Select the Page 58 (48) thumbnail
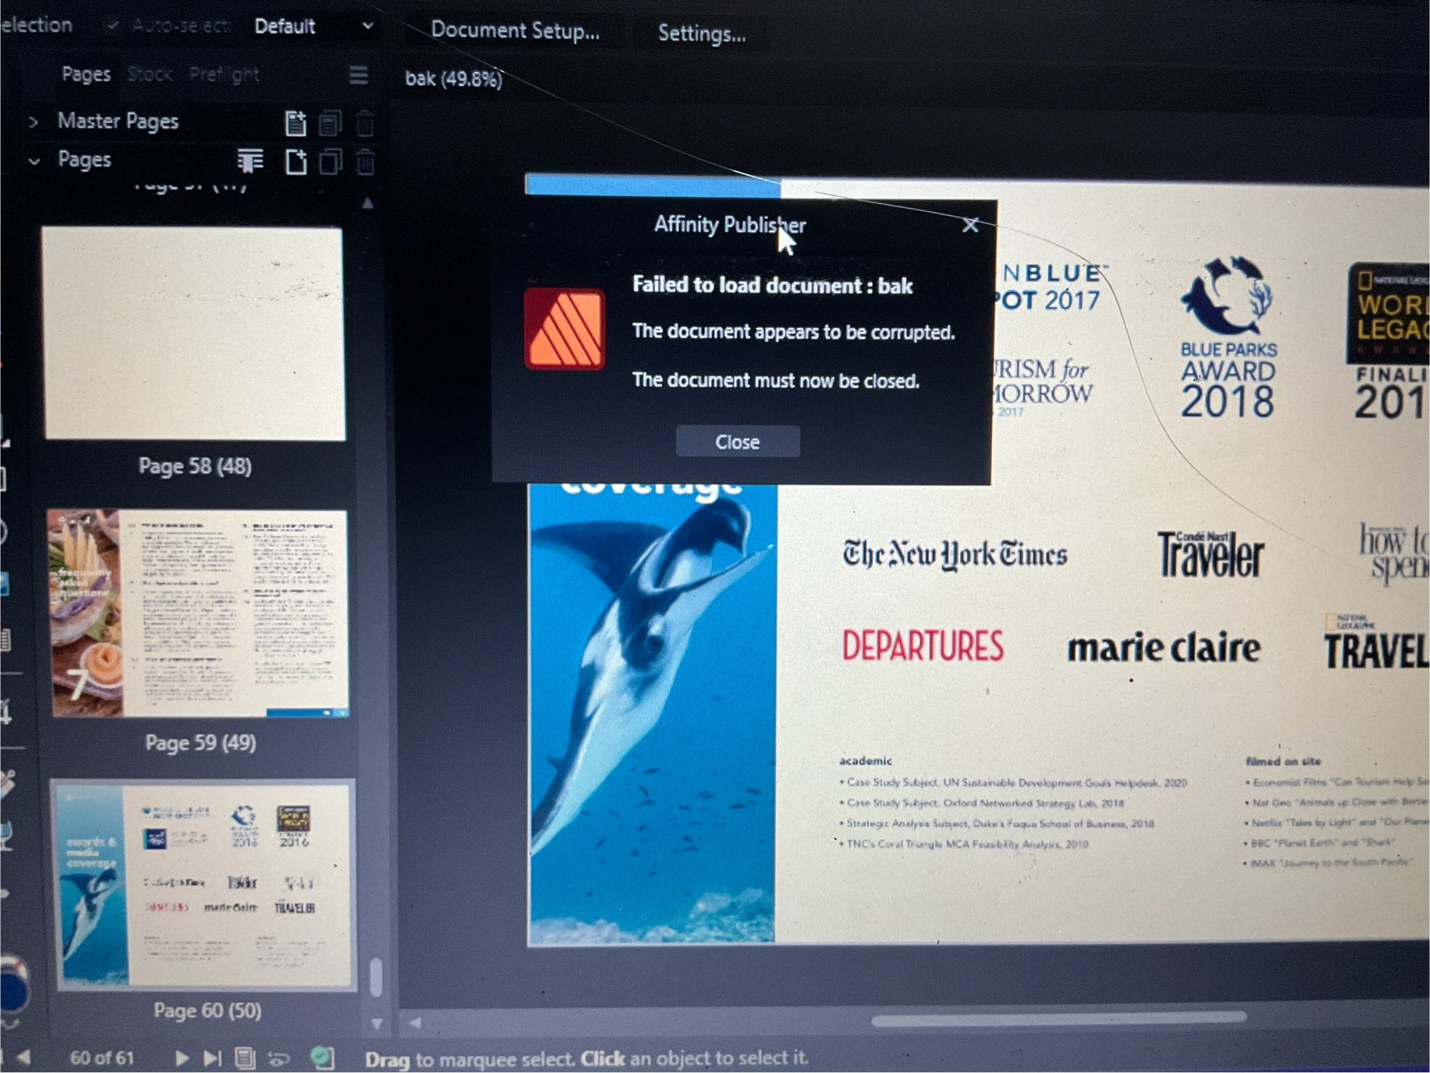Viewport: 1430px width, 1073px height. (194, 334)
